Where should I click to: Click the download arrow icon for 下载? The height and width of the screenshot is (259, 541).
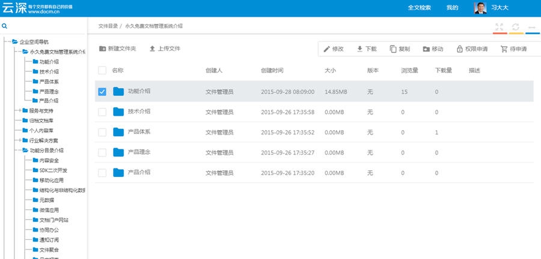pos(360,49)
